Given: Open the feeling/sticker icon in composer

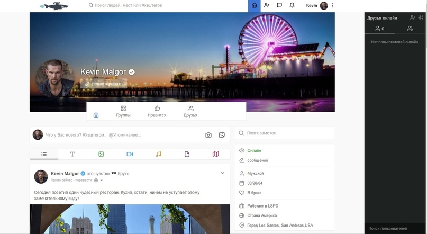Looking at the screenshot, I should pyautogui.click(x=222, y=135).
